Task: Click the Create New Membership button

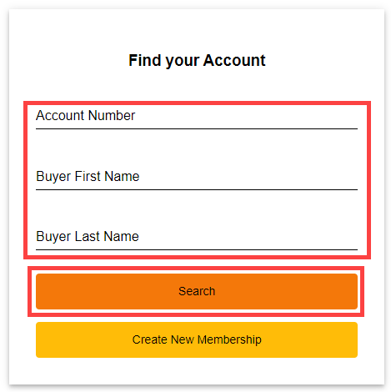Action: coord(197,339)
